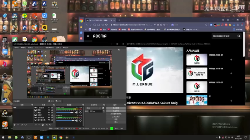
Task: Open Steam from the taskbar
Action: (x=54, y=137)
